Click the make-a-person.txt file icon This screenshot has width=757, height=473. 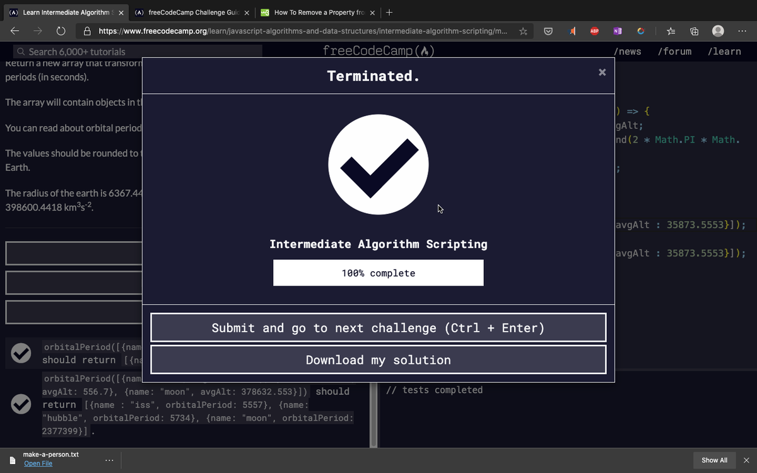point(12,460)
